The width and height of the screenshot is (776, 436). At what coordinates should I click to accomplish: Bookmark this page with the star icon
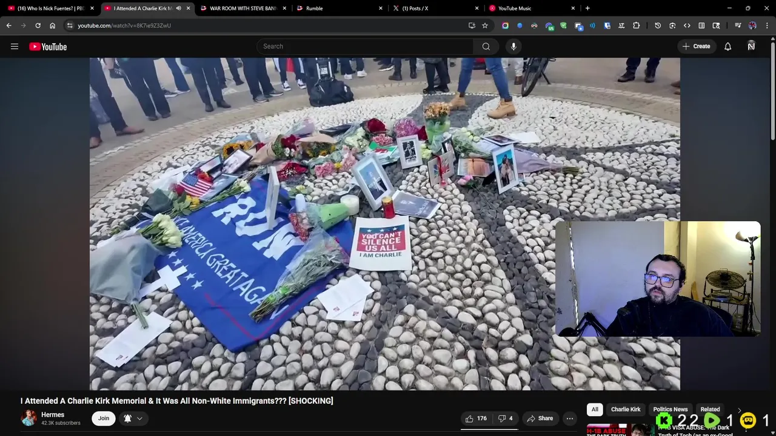click(x=485, y=25)
